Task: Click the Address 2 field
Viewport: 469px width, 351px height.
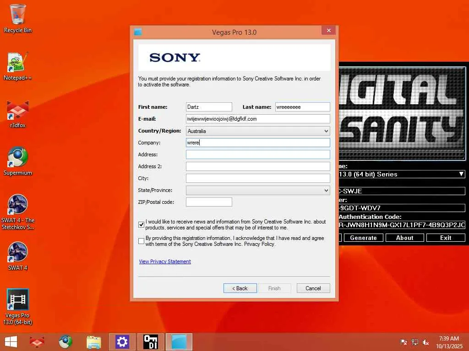Action: (258, 166)
